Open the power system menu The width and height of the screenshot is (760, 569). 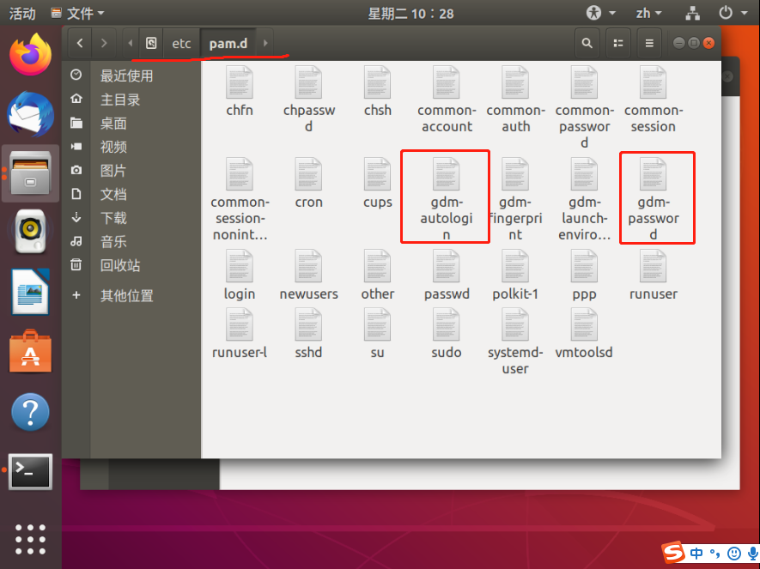(x=733, y=13)
